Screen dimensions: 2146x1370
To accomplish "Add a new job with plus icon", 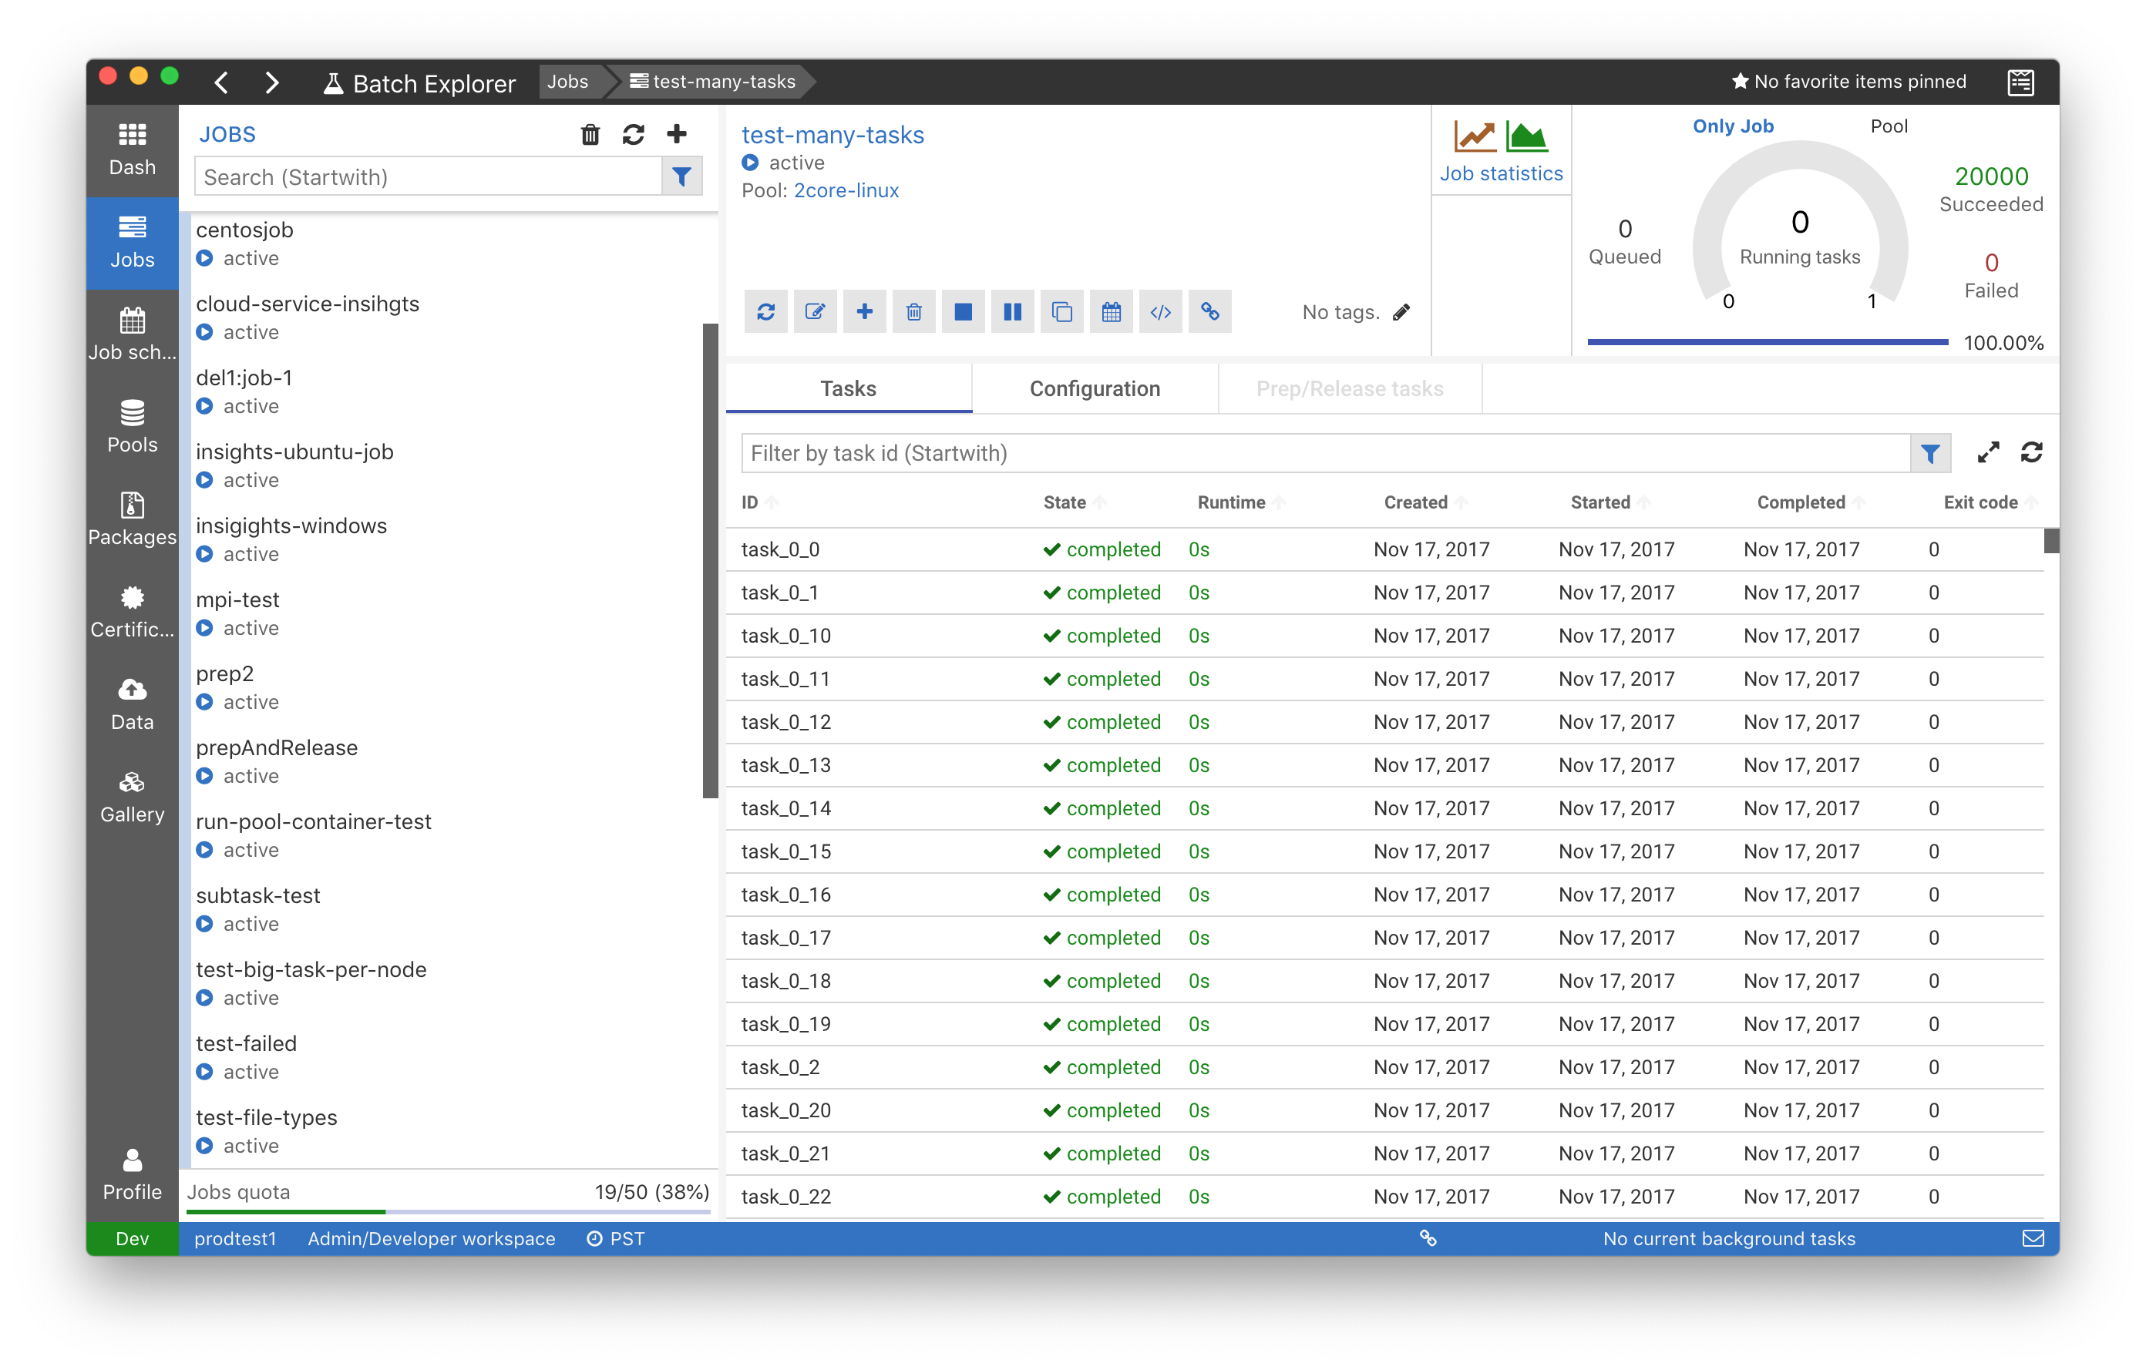I will [x=677, y=133].
